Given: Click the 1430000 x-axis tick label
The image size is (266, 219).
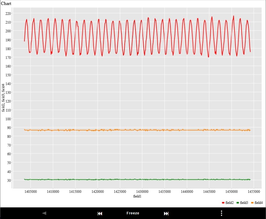Looking at the screenshot, I should (142, 192).
